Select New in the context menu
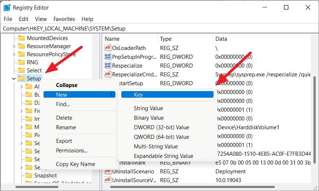The height and width of the screenshot is (191, 319). [79, 95]
